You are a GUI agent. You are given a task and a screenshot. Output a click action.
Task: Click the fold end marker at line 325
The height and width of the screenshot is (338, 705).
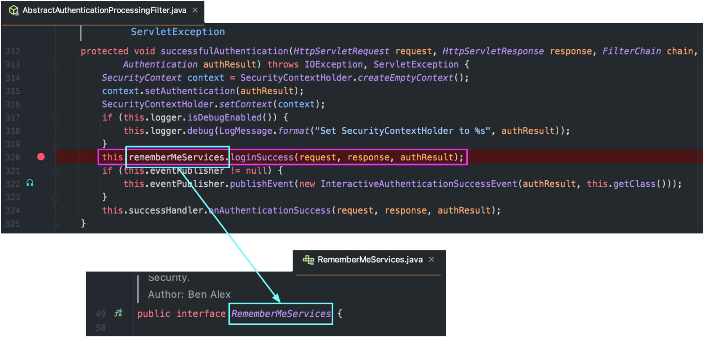[56, 224]
